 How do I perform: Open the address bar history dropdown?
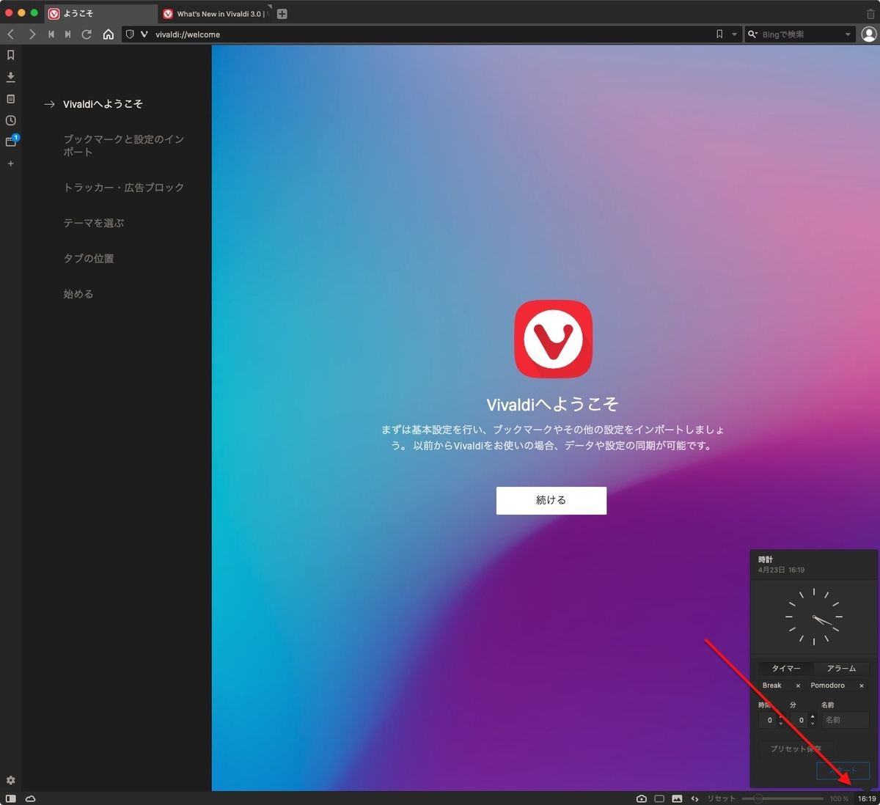coord(735,34)
